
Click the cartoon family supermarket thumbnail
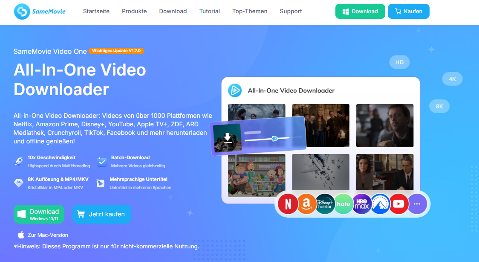coord(257,175)
